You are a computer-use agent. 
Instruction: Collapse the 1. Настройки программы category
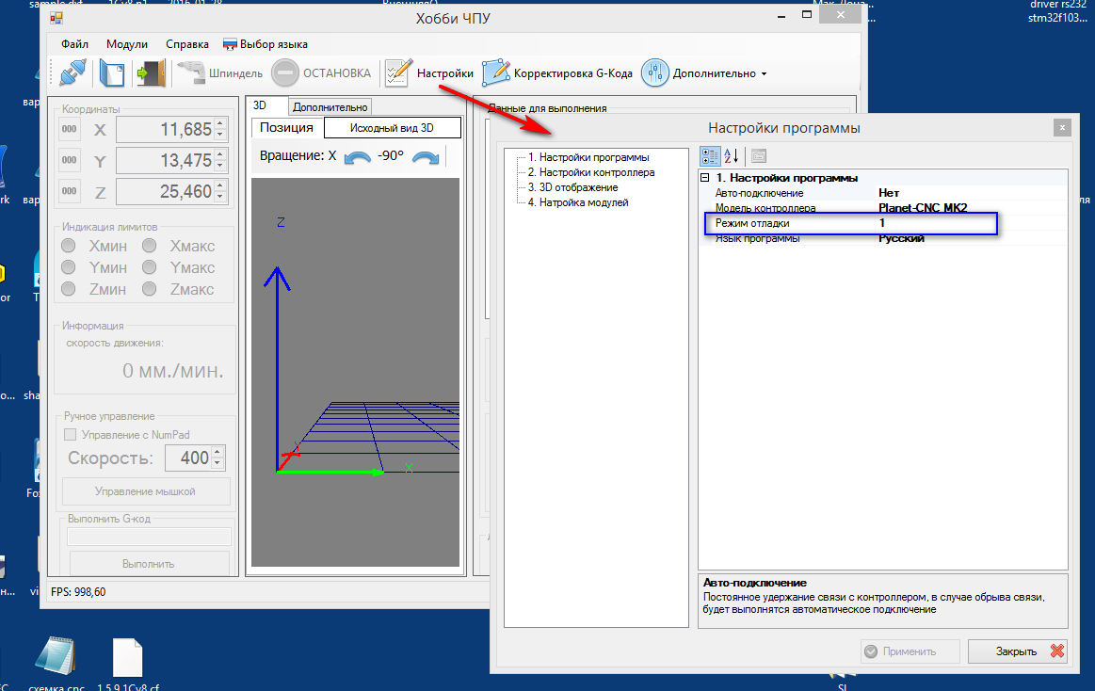[704, 178]
